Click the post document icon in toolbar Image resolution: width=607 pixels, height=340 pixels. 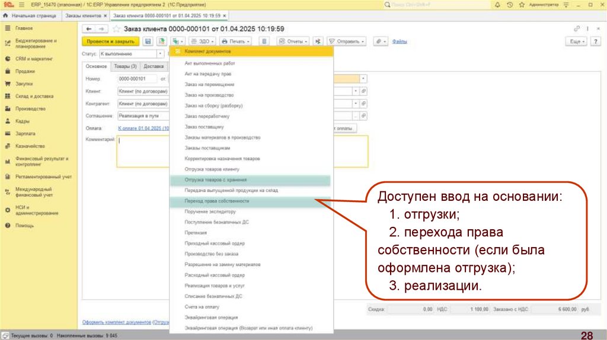161,41
